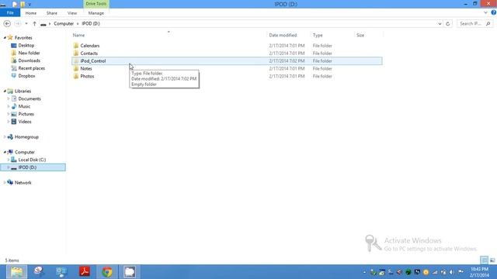497x279 pixels.
Task: Collapse the Favorites group
Action: (x=5, y=38)
